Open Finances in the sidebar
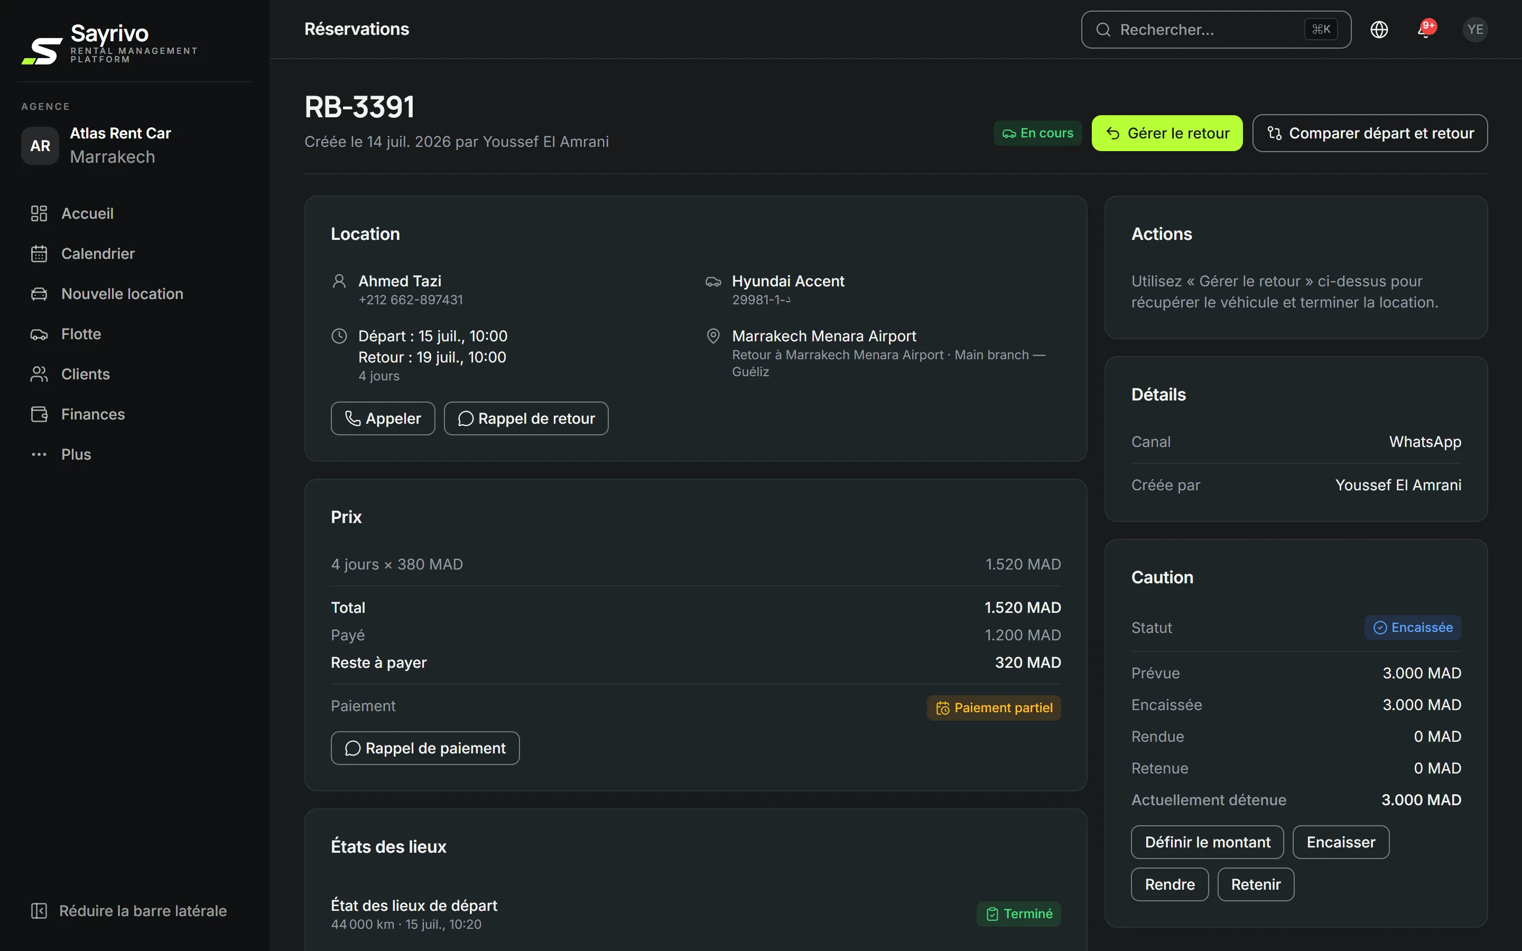The image size is (1522, 951). [135, 415]
